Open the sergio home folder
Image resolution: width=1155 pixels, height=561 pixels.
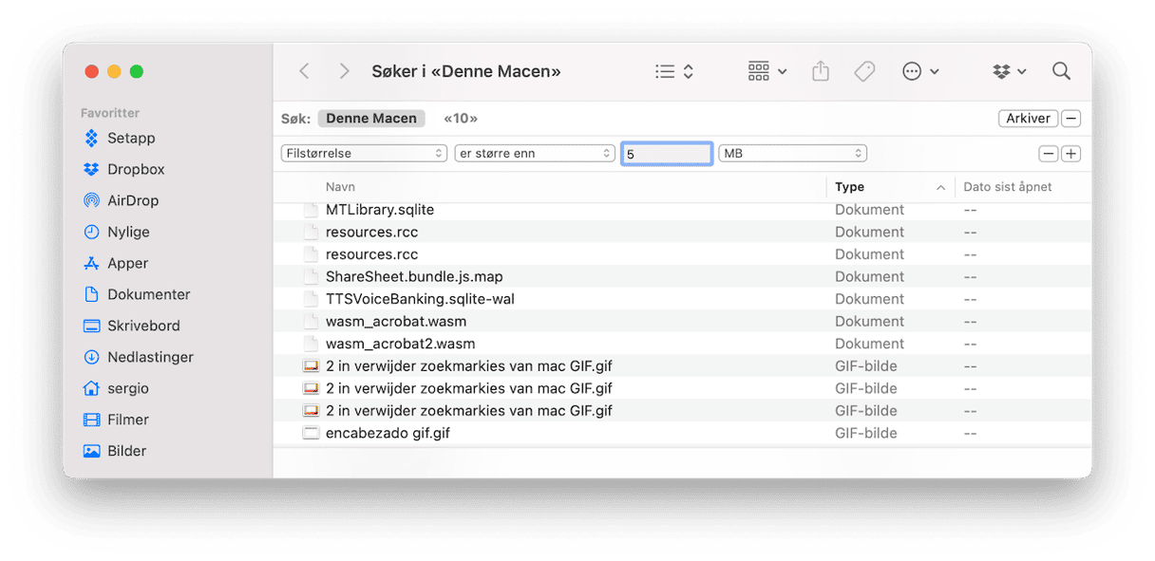click(116, 388)
